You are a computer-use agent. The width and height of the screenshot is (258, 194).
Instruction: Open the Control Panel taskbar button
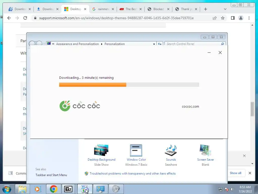100,189
